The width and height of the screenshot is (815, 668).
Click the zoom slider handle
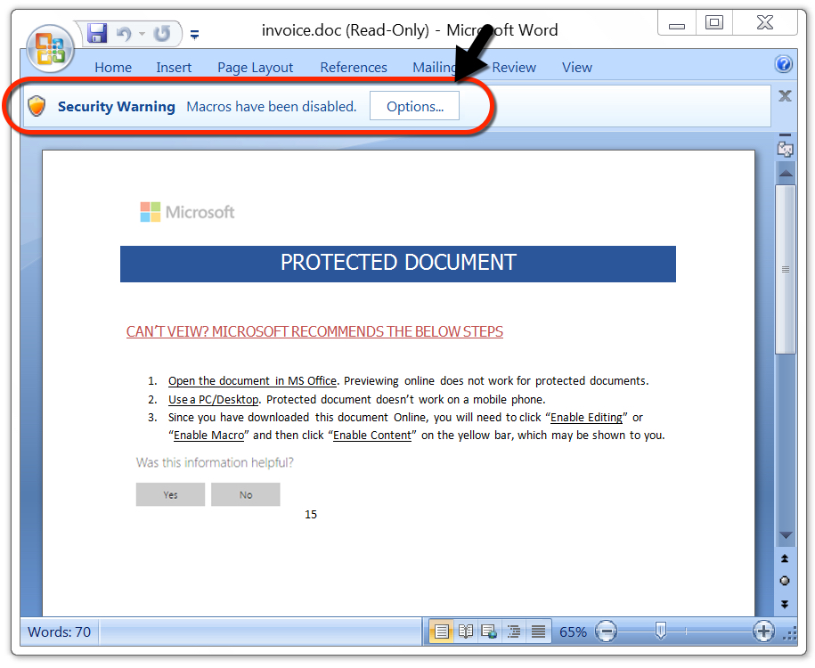click(x=661, y=631)
